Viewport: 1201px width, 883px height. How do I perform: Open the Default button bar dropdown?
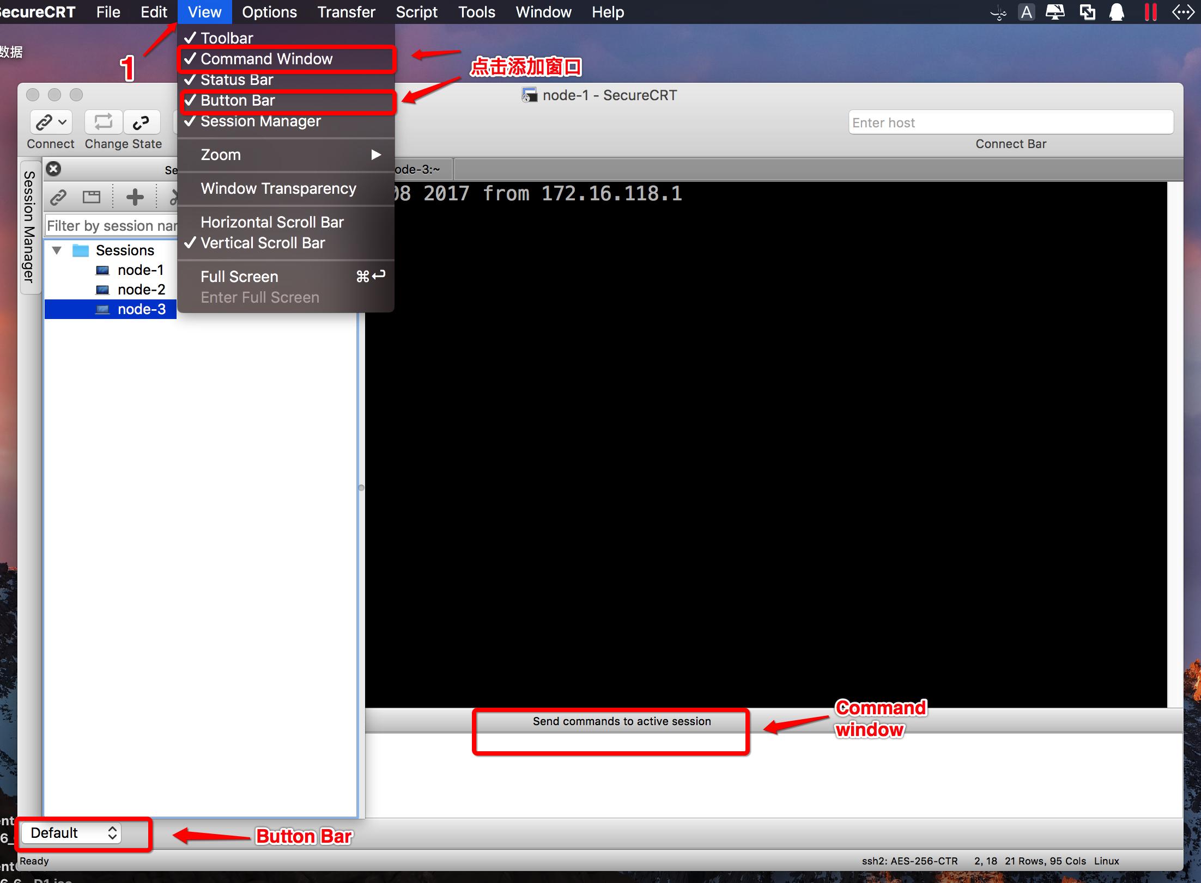click(x=71, y=833)
